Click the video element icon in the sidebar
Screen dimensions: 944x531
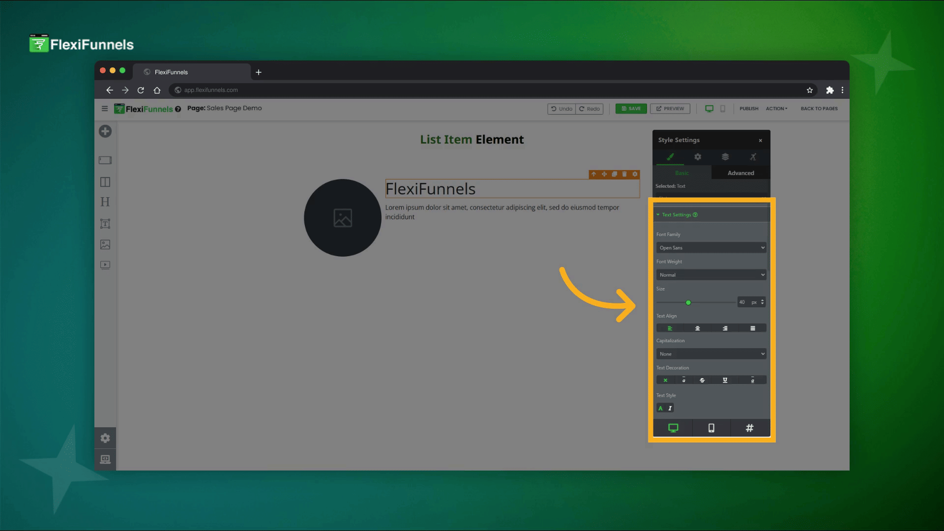[x=105, y=265]
